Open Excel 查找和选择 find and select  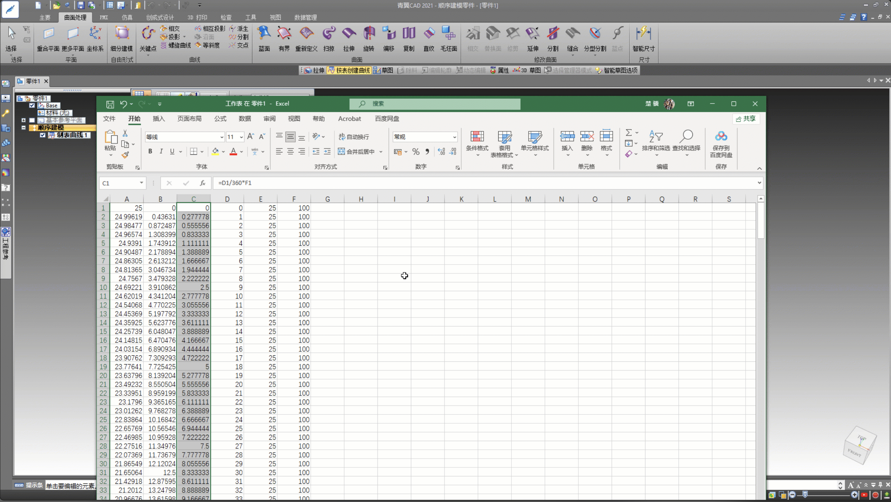click(686, 143)
